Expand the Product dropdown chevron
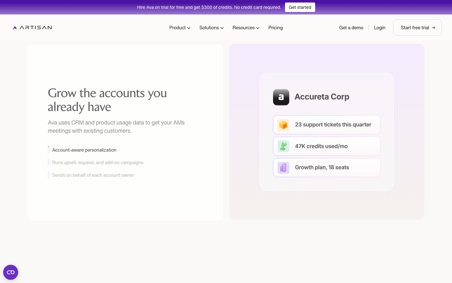 [189, 28]
